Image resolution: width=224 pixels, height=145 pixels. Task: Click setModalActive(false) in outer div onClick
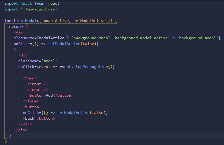point(72,44)
